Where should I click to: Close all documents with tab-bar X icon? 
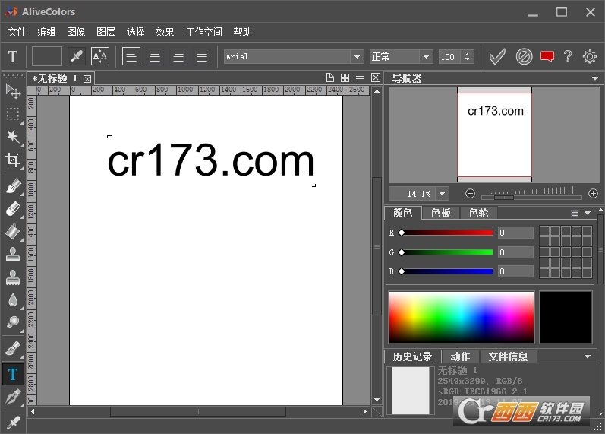pos(376,78)
